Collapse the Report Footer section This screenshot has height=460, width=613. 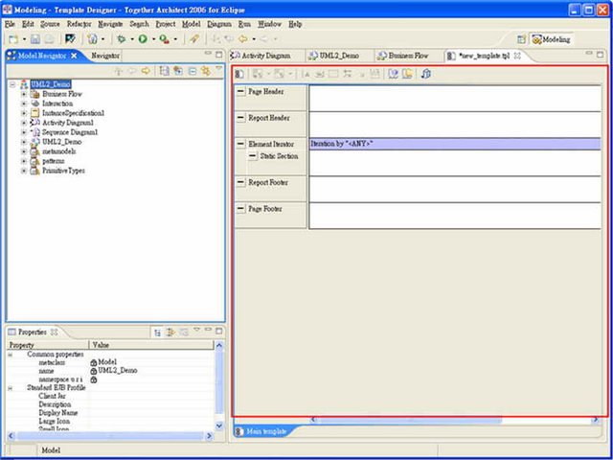point(241,183)
